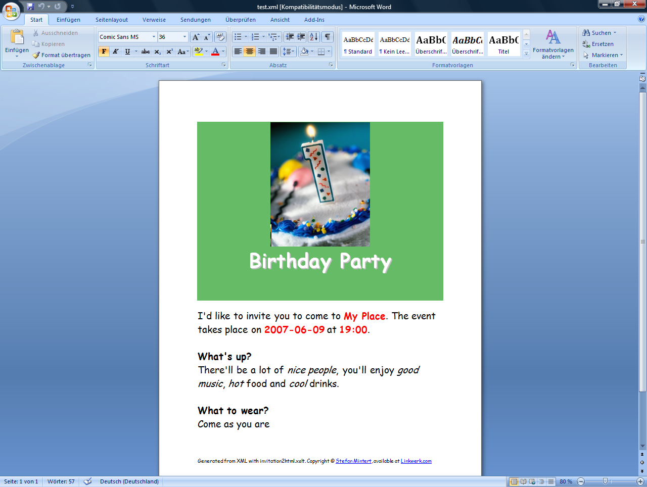
Task: Toggle italic (K) formatting
Action: [x=115, y=52]
